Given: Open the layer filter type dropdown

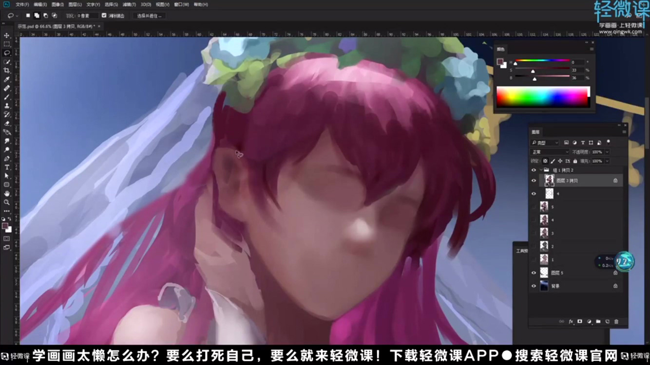Looking at the screenshot, I should [544, 143].
